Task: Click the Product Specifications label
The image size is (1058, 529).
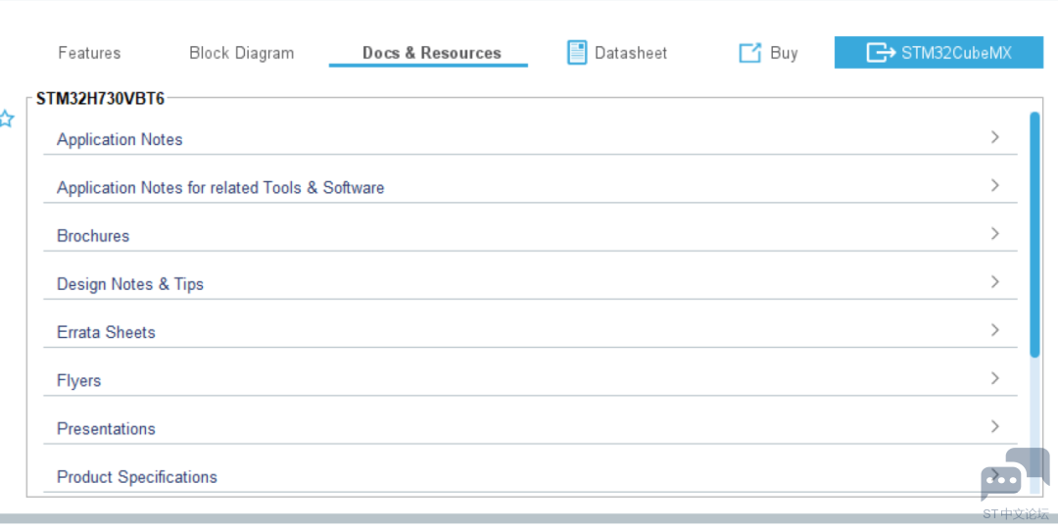Action: pos(137,477)
